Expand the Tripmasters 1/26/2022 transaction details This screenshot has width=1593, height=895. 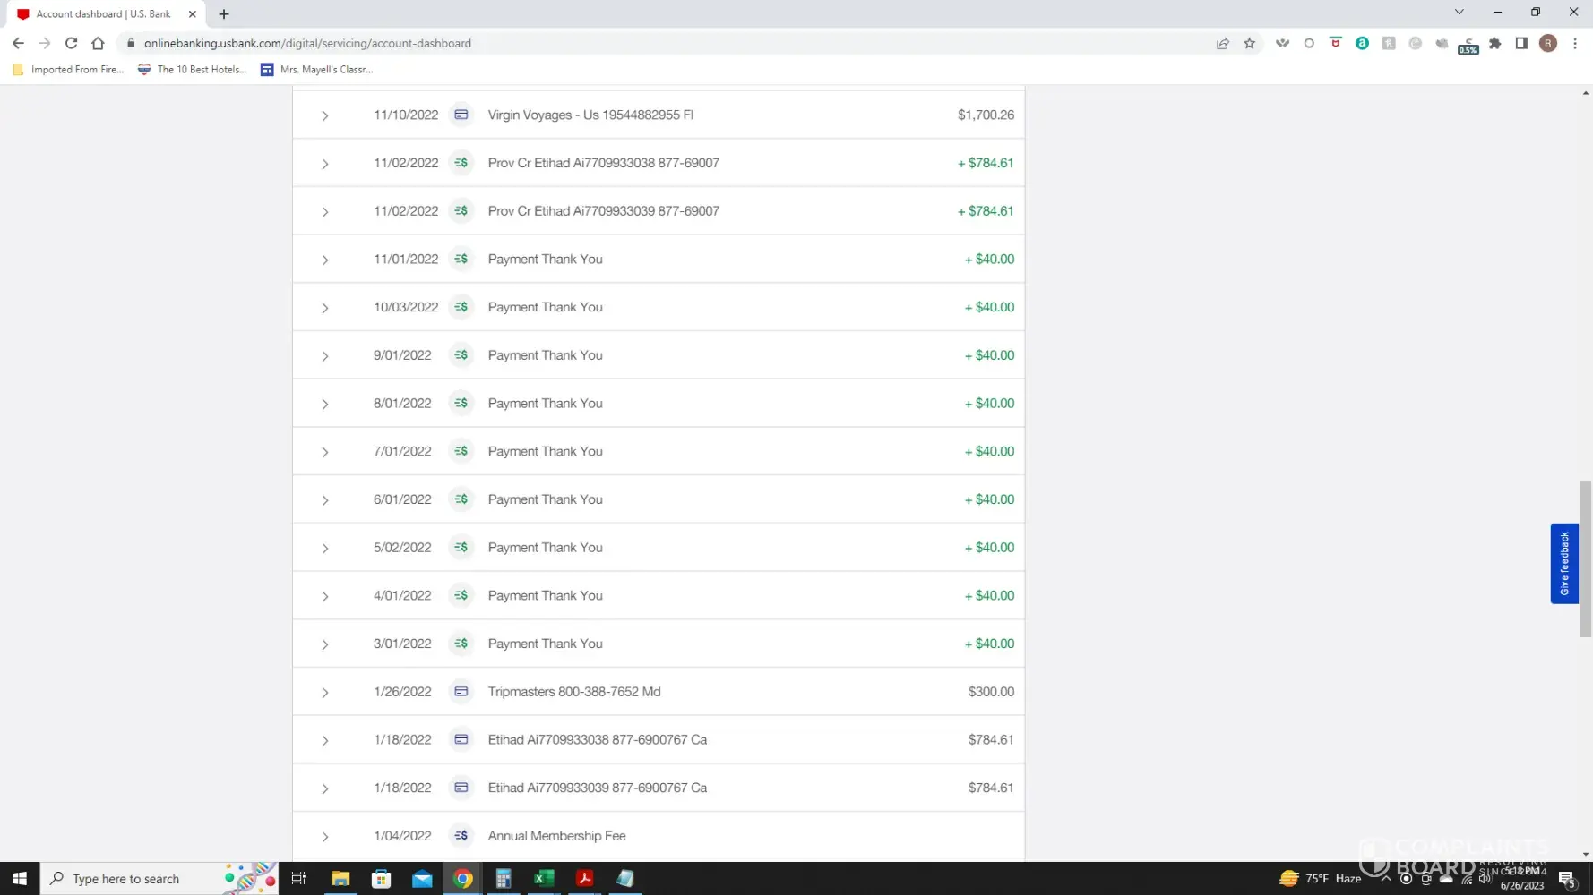325,693
